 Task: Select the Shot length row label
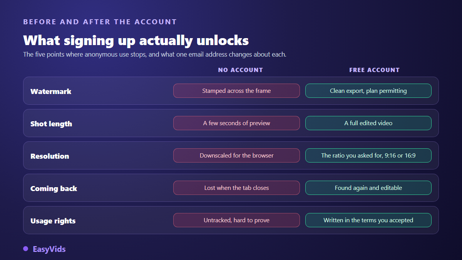(51, 124)
